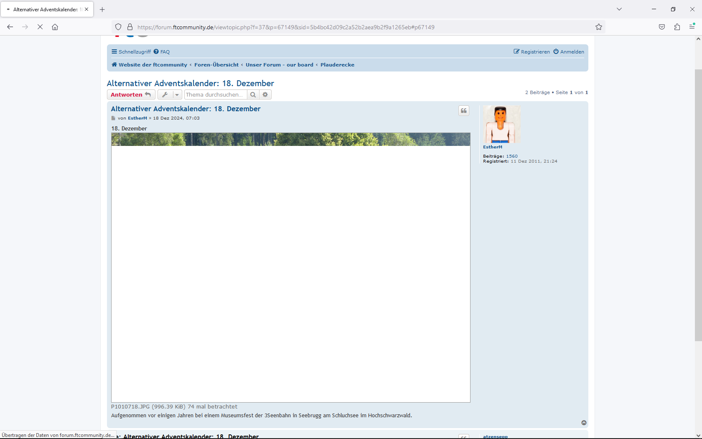Image resolution: width=702 pixels, height=439 pixels.
Task: Expand the topic tools dropdown arrow
Action: (x=176, y=94)
